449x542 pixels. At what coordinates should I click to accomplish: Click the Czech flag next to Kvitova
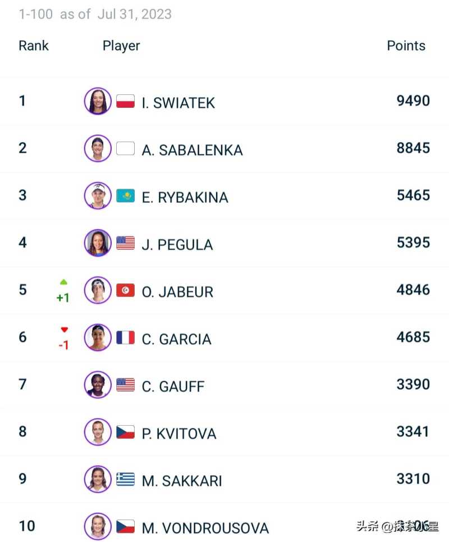125,432
